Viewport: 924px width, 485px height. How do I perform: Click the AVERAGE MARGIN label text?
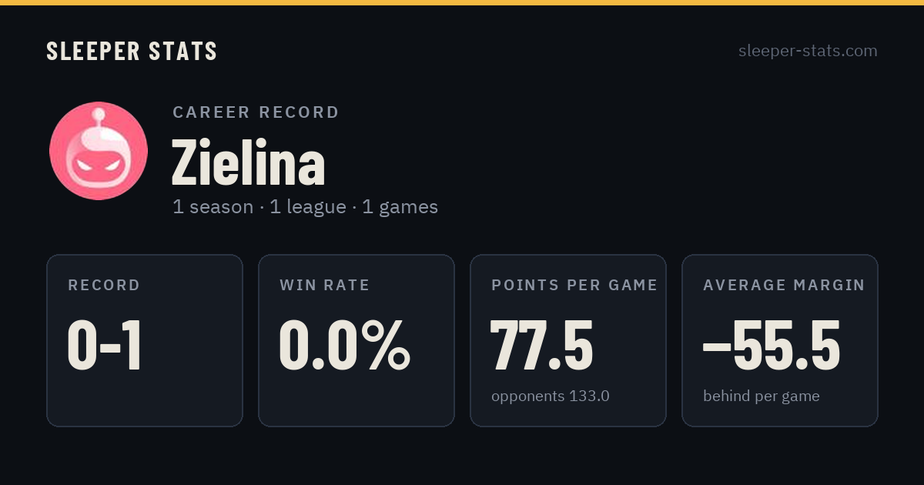coord(784,286)
